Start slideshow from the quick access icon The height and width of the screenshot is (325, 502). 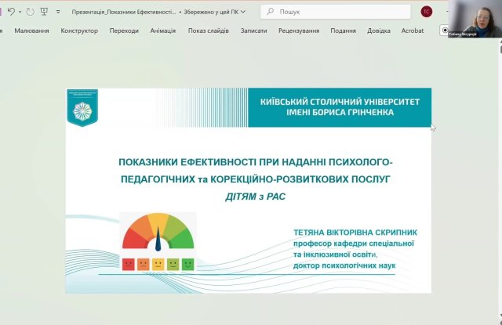(45, 12)
